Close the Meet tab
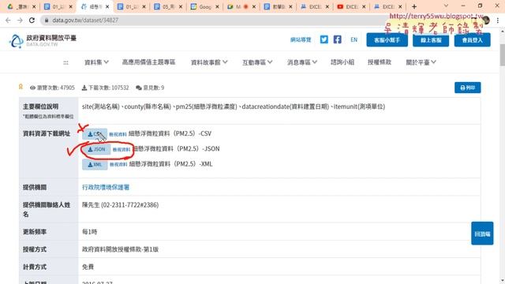 click(254, 6)
